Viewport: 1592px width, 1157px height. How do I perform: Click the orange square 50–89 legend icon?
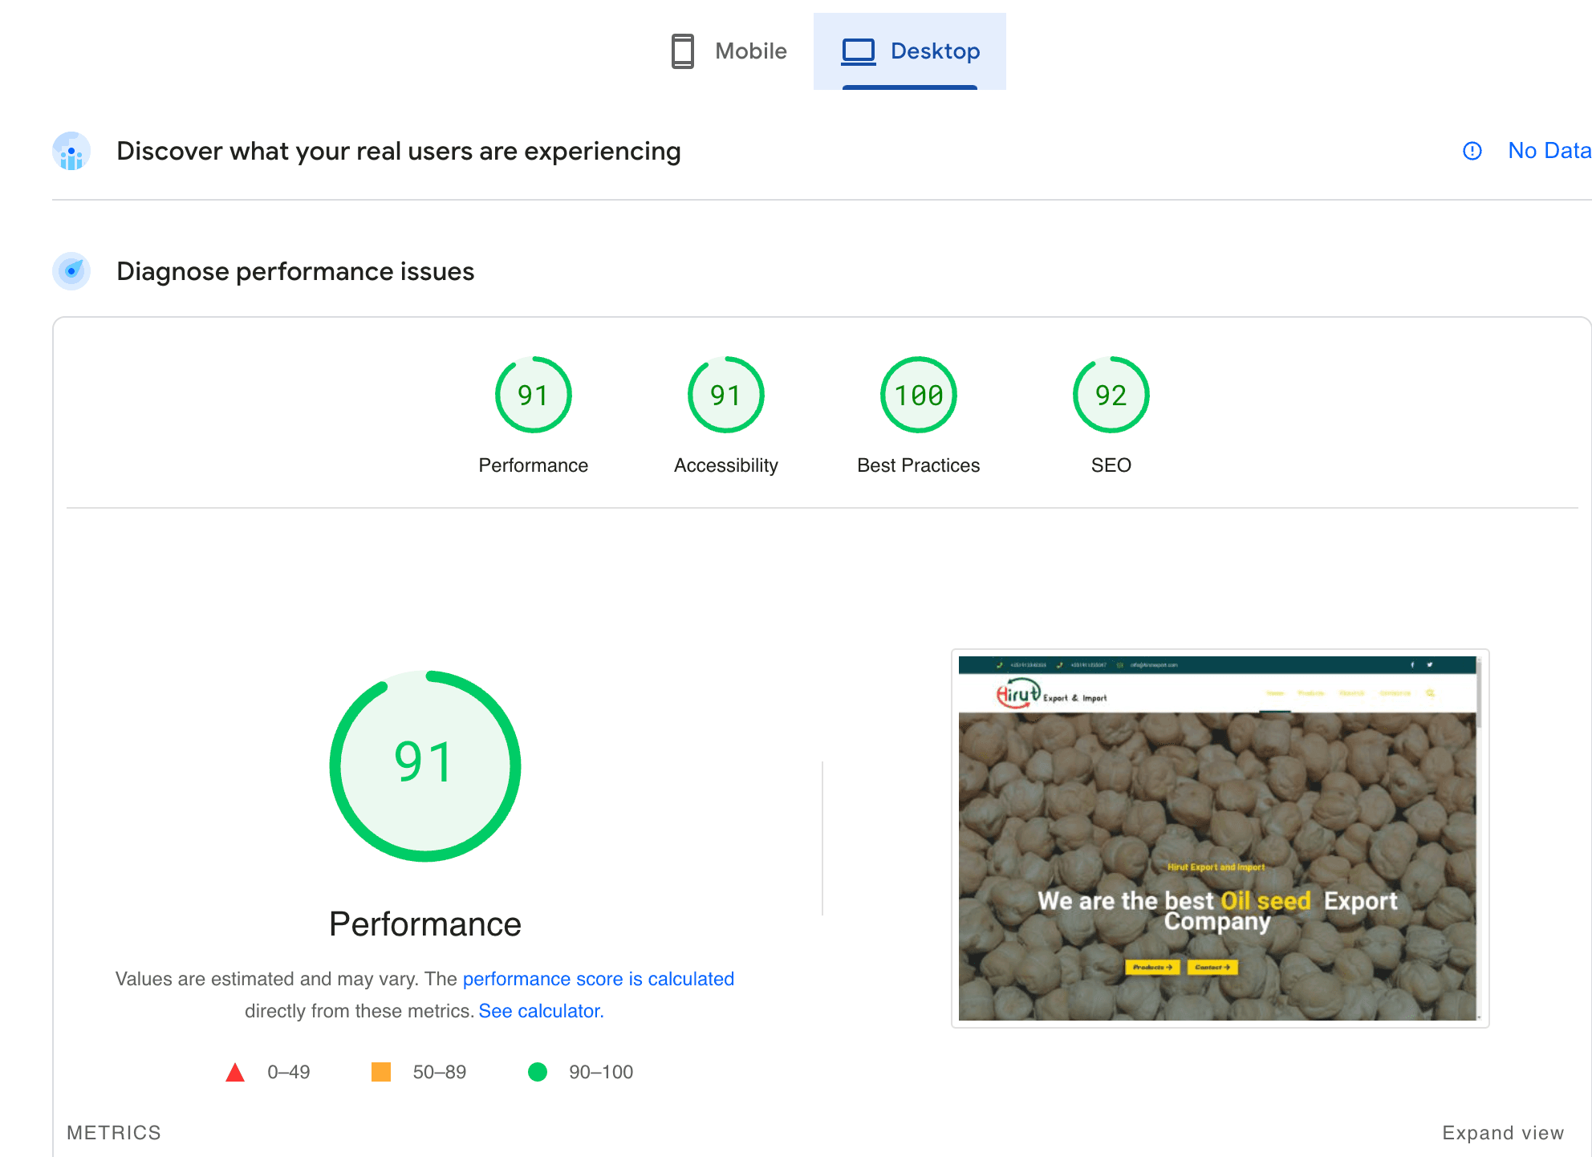pyautogui.click(x=381, y=1072)
